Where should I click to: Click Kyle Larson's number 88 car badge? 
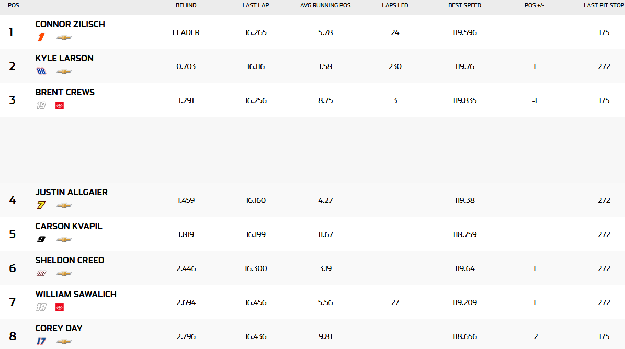click(x=41, y=72)
